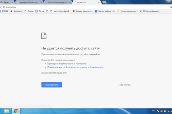Image resolution: width=172 pixels, height=114 pixels.
Task: Open the Яндекс bookmark
Action: coord(29,11)
